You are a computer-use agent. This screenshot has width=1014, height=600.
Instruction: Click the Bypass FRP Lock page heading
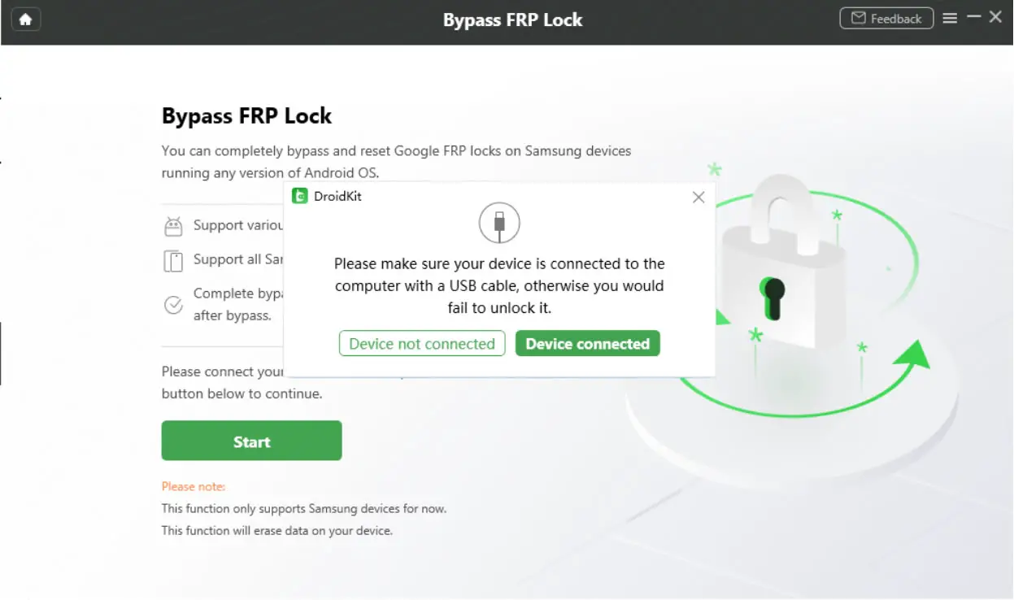[246, 116]
